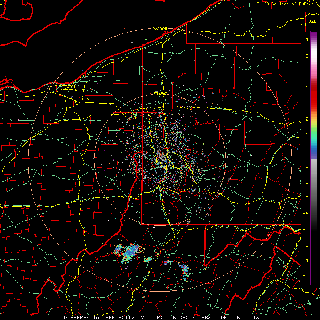The width and height of the screenshot is (320, 320).
Task: Click the 2 value on the color scale
Action: tap(307, 119)
